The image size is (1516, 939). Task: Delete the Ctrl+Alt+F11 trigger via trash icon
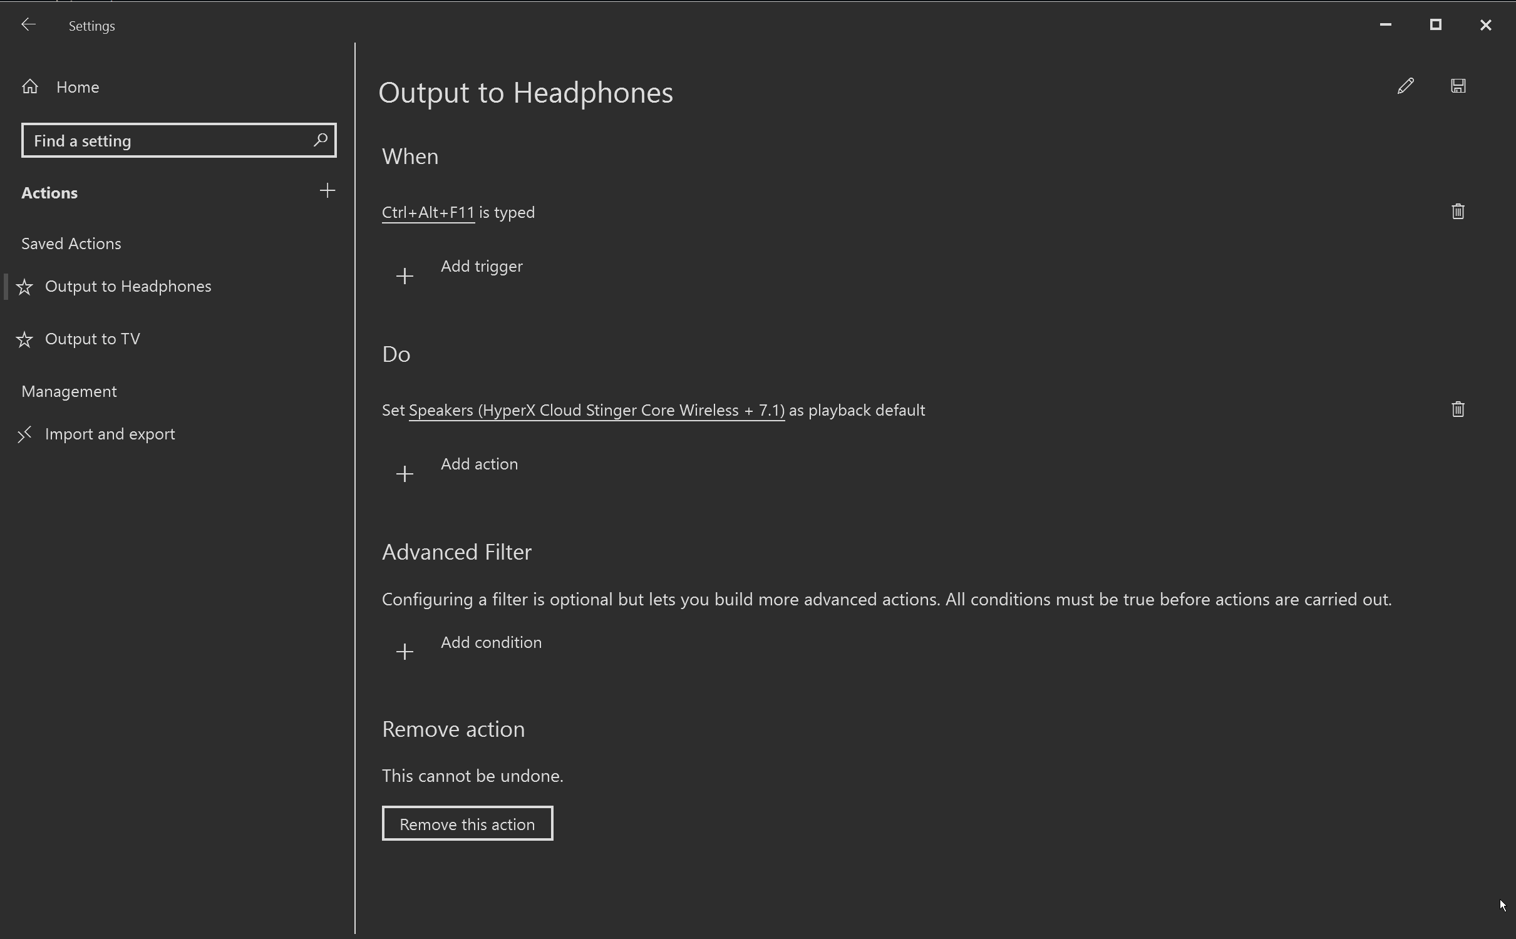coord(1457,212)
